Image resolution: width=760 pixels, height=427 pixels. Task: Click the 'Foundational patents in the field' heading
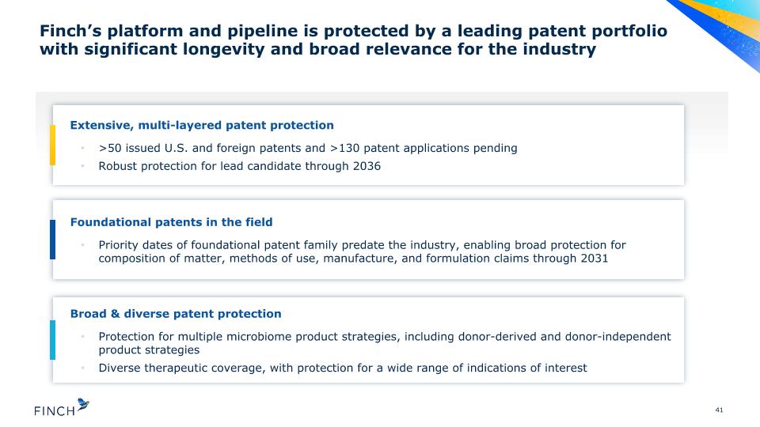click(x=171, y=222)
